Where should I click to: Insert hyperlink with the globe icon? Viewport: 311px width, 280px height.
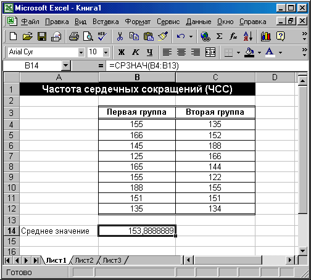(205, 36)
